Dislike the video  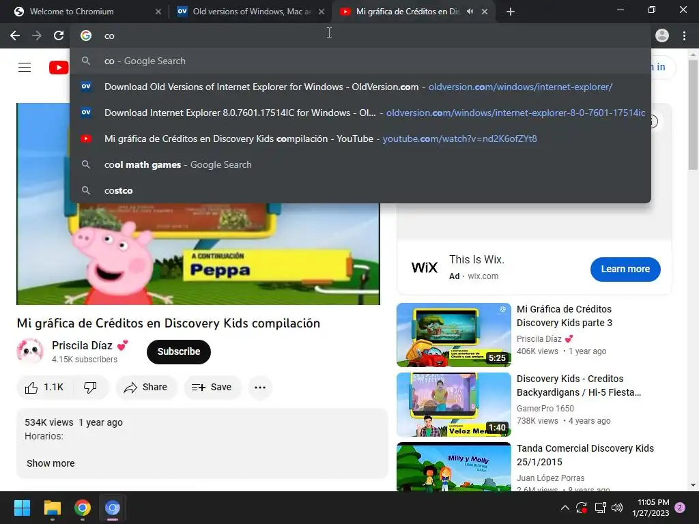coord(91,388)
